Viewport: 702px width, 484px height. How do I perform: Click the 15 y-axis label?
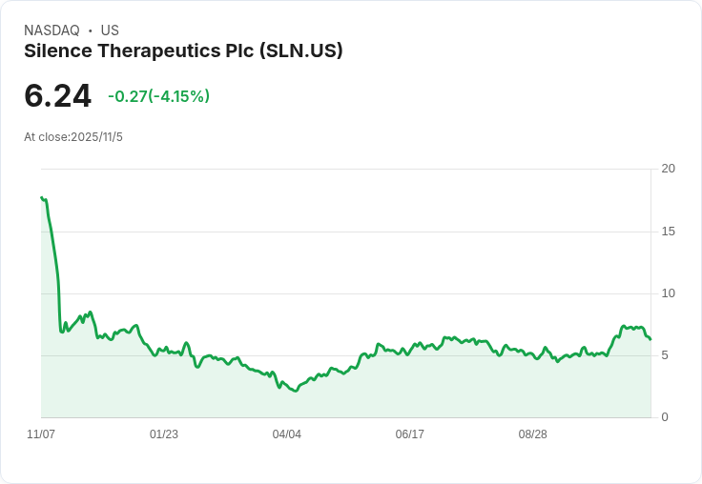point(668,232)
